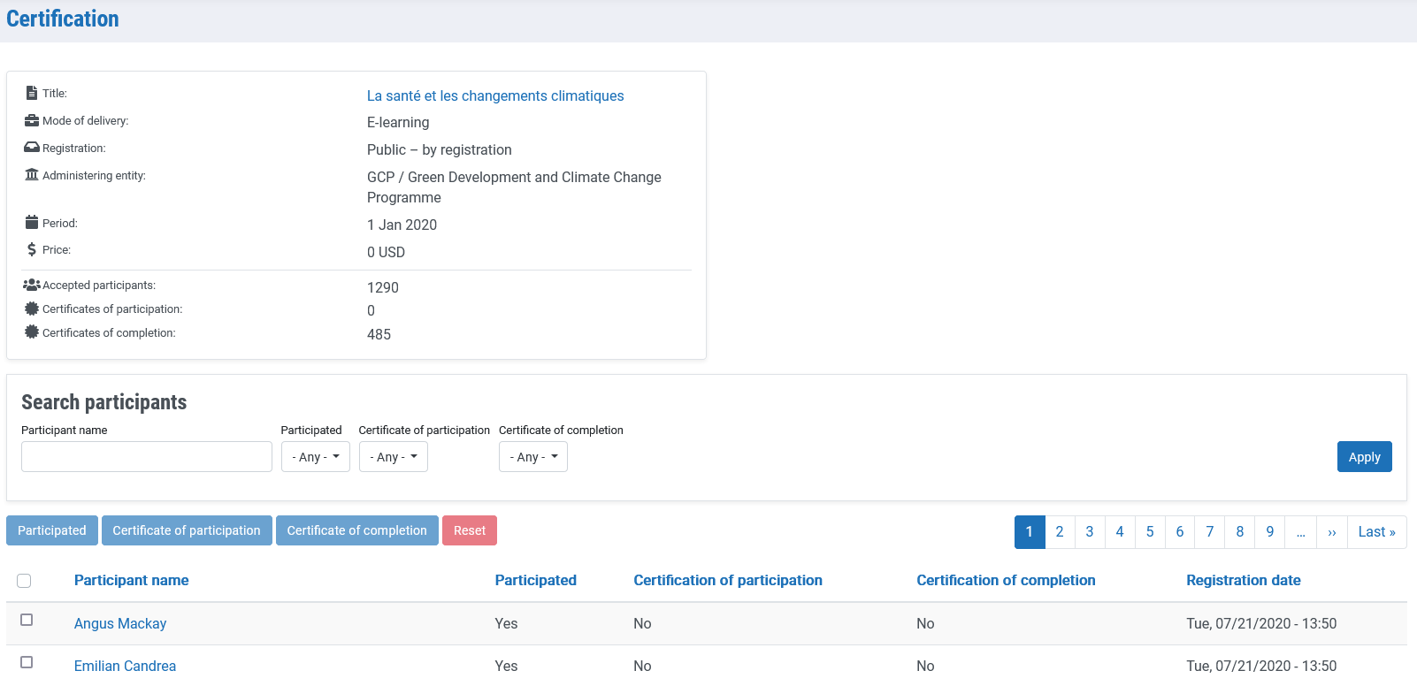Click the inbox icon beside Registration

coord(32,148)
